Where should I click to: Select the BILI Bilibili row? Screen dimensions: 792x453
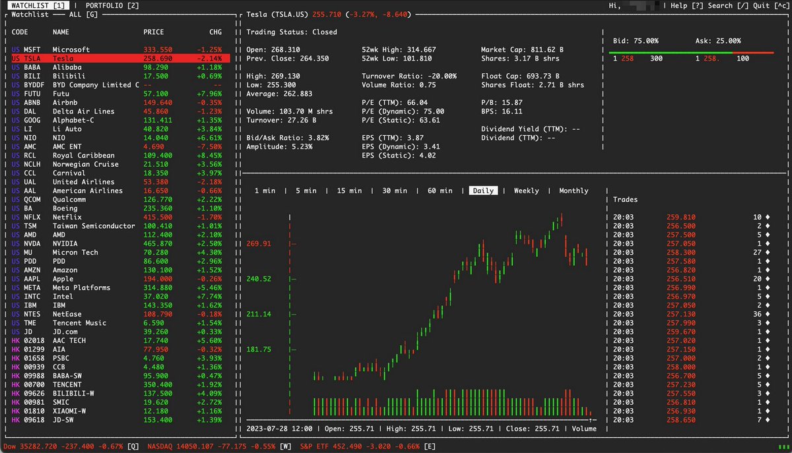pyautogui.click(x=120, y=76)
